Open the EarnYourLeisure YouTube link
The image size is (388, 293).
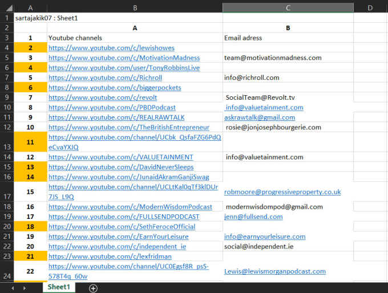119,237
